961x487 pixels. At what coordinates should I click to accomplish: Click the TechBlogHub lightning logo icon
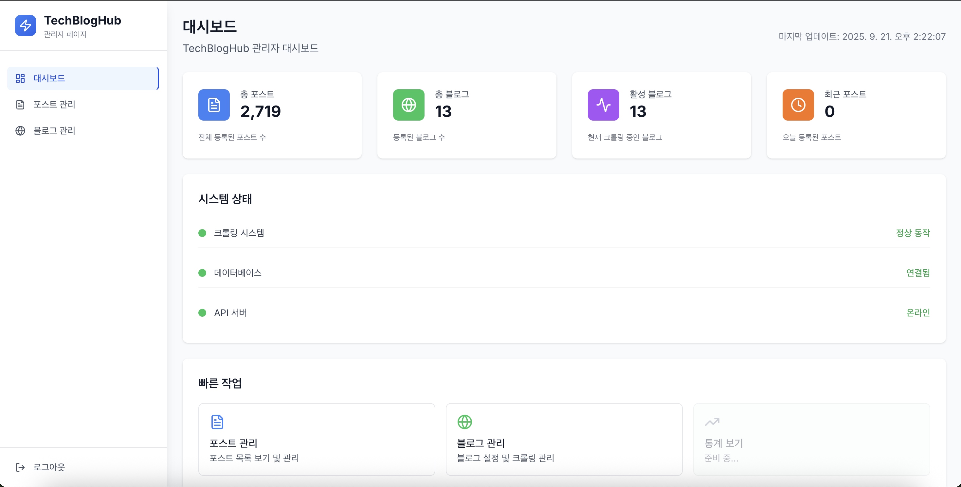point(26,25)
